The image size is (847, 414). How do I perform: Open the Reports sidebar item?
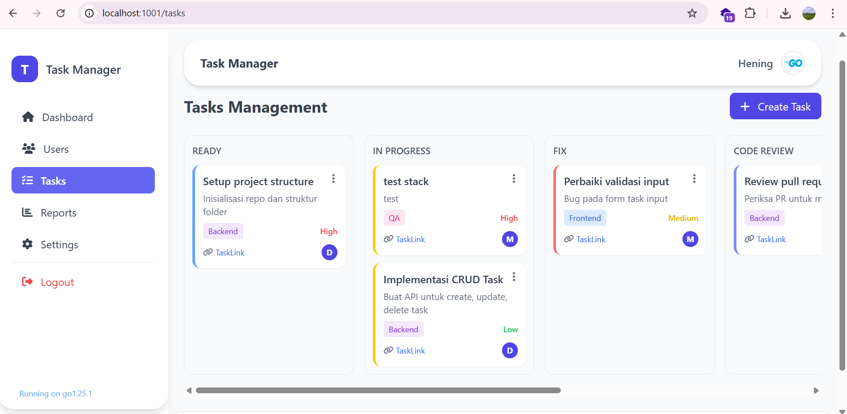tap(58, 213)
